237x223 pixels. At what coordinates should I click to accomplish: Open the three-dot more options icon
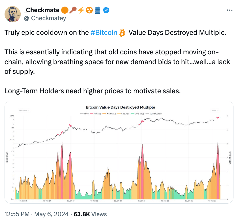pyautogui.click(x=230, y=10)
